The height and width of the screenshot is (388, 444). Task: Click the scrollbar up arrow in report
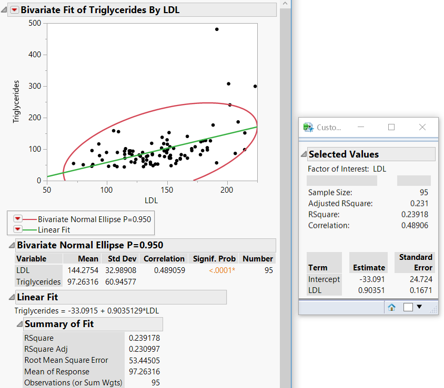point(286,4)
